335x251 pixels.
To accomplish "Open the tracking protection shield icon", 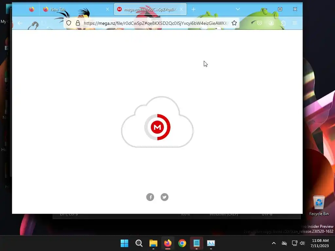I will coord(69,23).
